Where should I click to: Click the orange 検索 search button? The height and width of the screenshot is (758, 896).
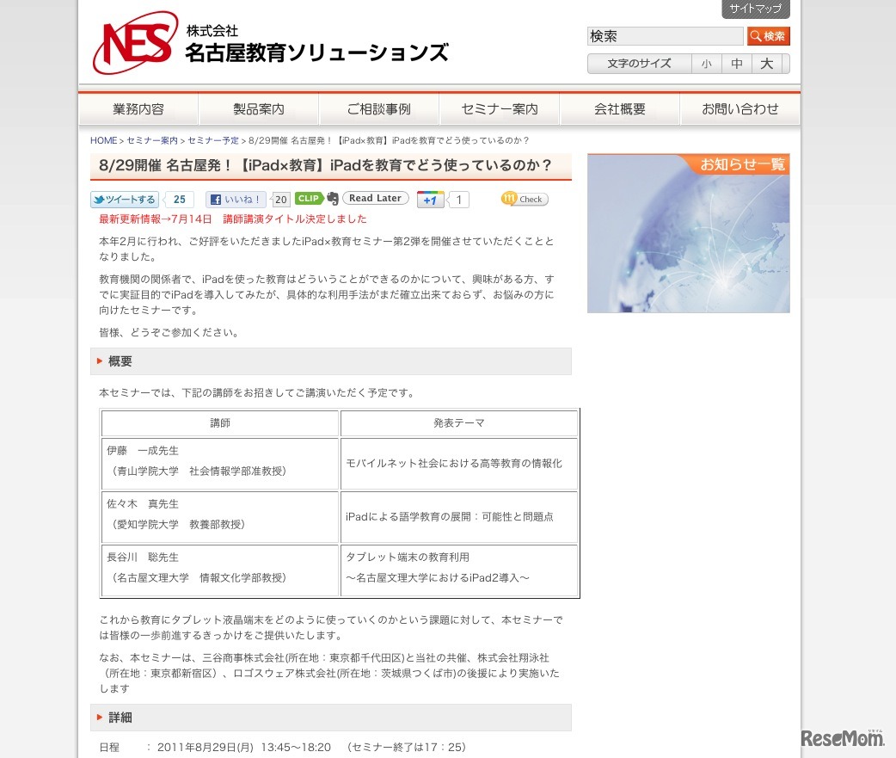769,36
